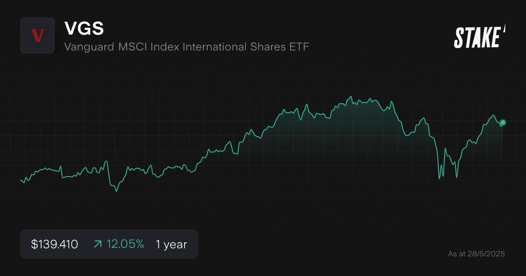
Task: Click the sharp dip near the chart's right side
Action: pyautogui.click(x=440, y=179)
